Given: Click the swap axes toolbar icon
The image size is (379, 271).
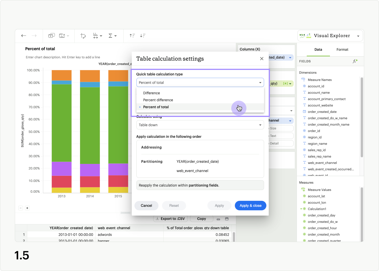Looking at the screenshot, I should 83,35.
